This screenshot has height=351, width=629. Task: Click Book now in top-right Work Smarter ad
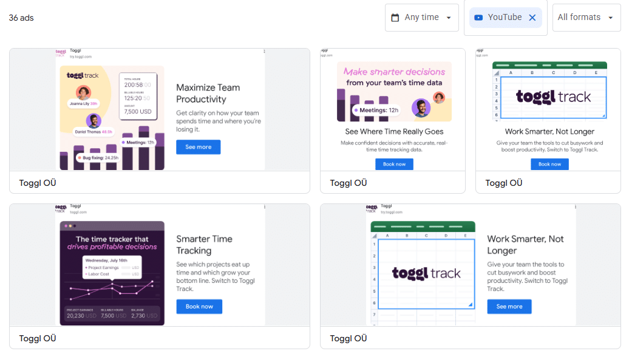[x=549, y=164]
